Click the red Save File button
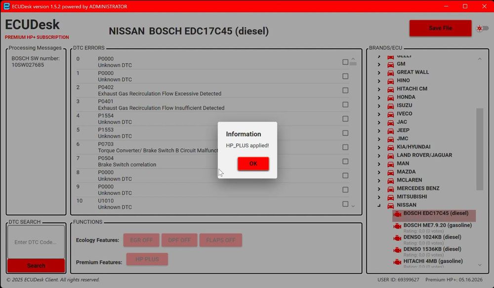The height and width of the screenshot is (288, 494). [x=440, y=28]
